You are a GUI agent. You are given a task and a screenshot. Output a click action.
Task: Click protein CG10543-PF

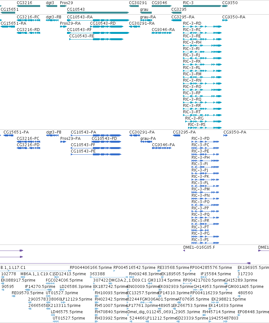[x=83, y=145]
